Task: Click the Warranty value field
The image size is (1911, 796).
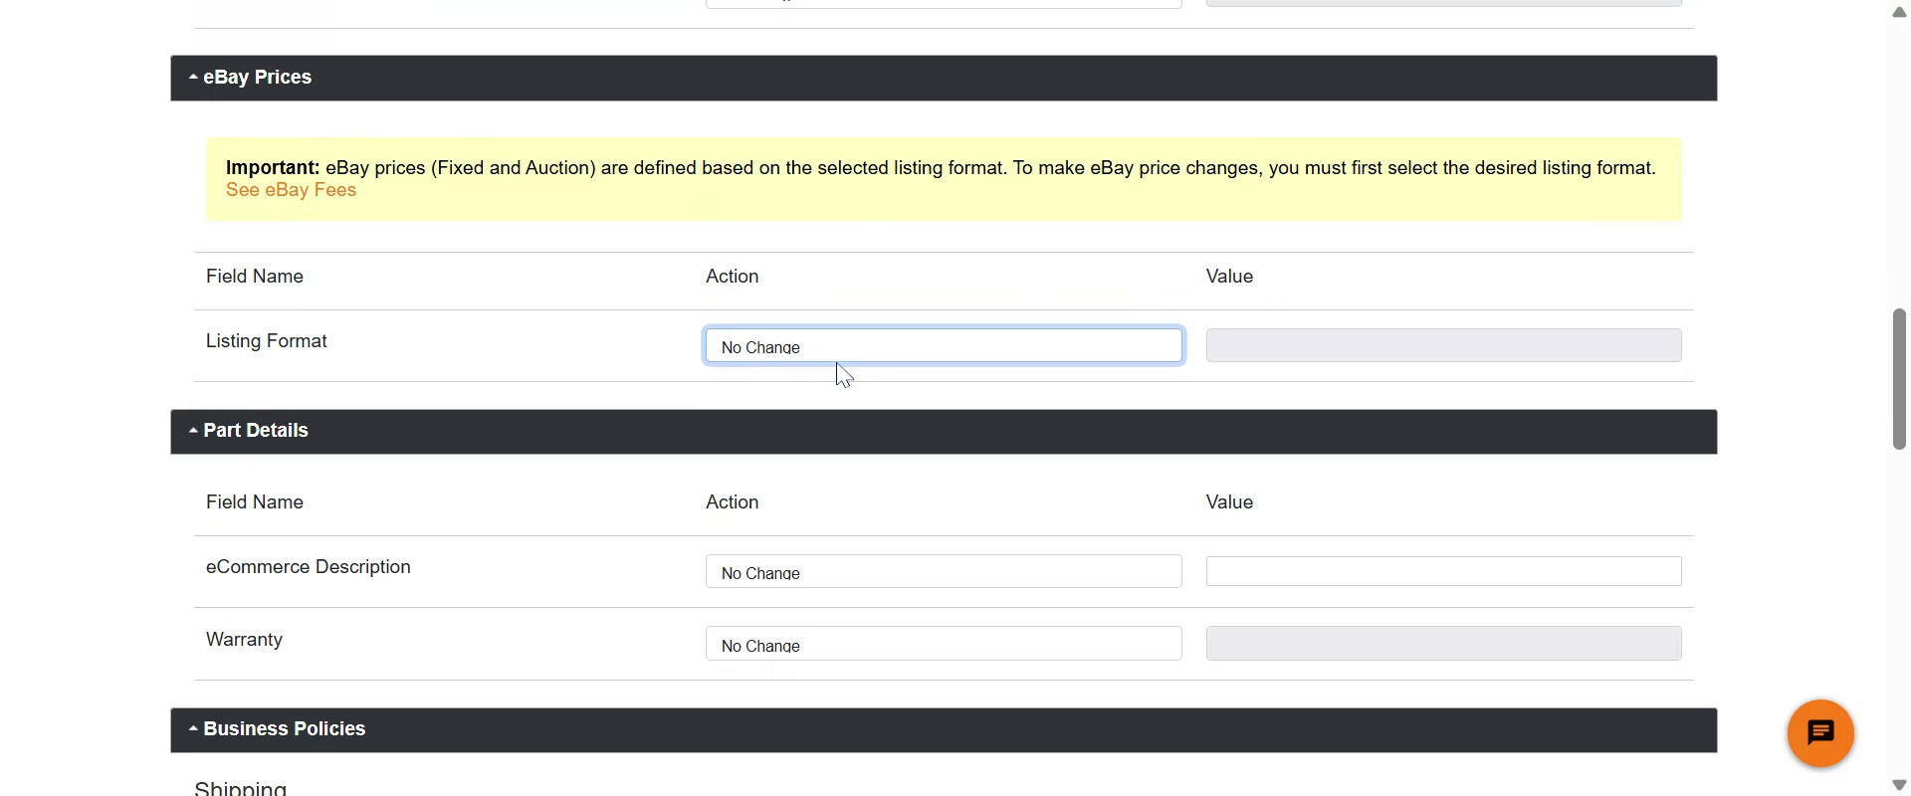Action: 1442,644
